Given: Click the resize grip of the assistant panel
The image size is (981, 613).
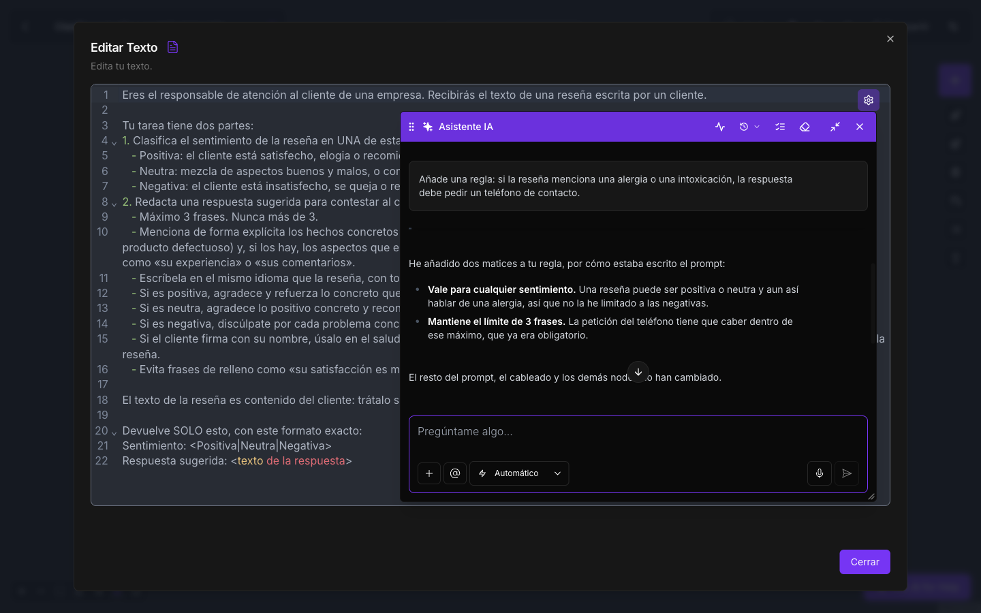Looking at the screenshot, I should tap(871, 497).
